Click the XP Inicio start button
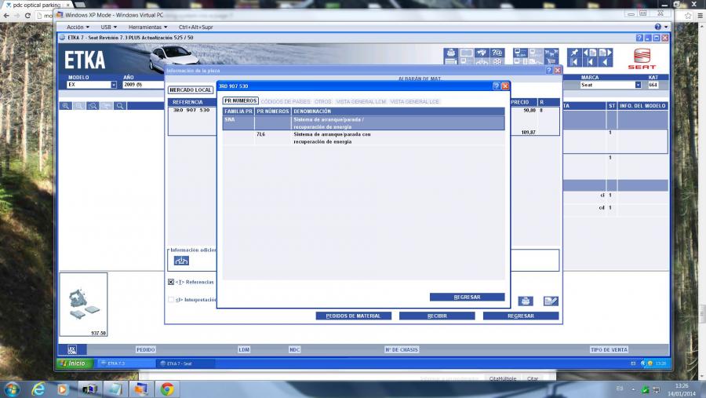Image resolution: width=706 pixels, height=398 pixels. point(75,363)
